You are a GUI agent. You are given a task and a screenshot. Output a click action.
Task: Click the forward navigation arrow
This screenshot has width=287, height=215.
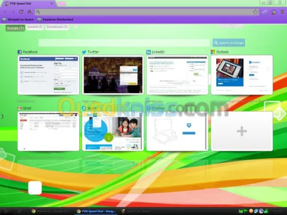click(13, 12)
